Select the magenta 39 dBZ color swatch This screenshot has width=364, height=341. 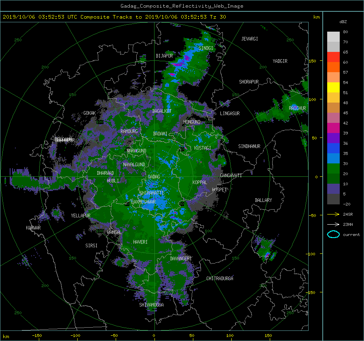pos(333,128)
